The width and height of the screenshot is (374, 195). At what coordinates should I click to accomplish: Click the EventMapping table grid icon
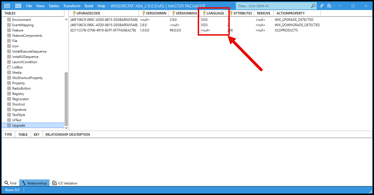click(9, 25)
